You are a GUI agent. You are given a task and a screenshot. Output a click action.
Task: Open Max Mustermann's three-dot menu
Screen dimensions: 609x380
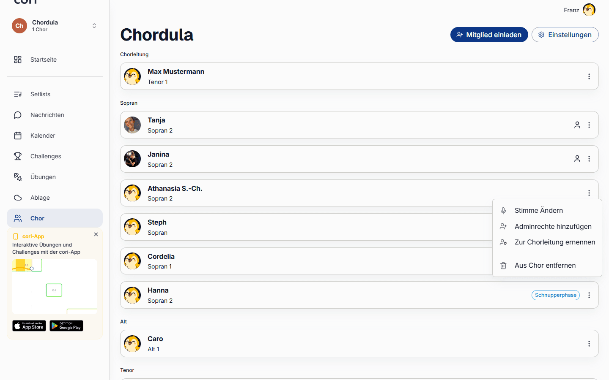589,76
